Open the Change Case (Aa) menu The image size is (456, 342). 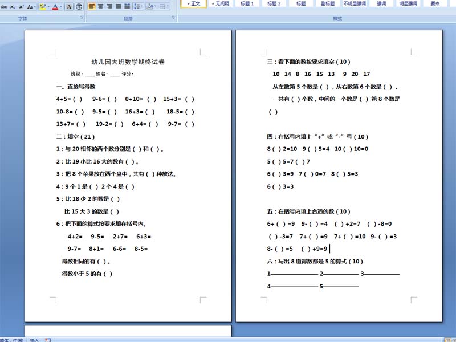click(31, 6)
